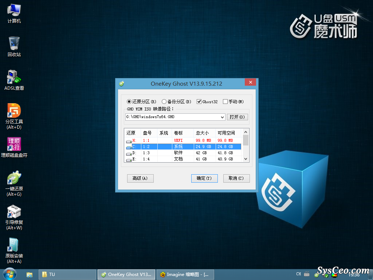Switch to OneKey Ghost taskbar button

tap(126, 275)
